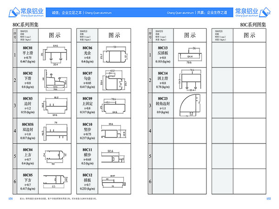279x209 pixels.
Task: Click page number 132
Action: [268, 198]
